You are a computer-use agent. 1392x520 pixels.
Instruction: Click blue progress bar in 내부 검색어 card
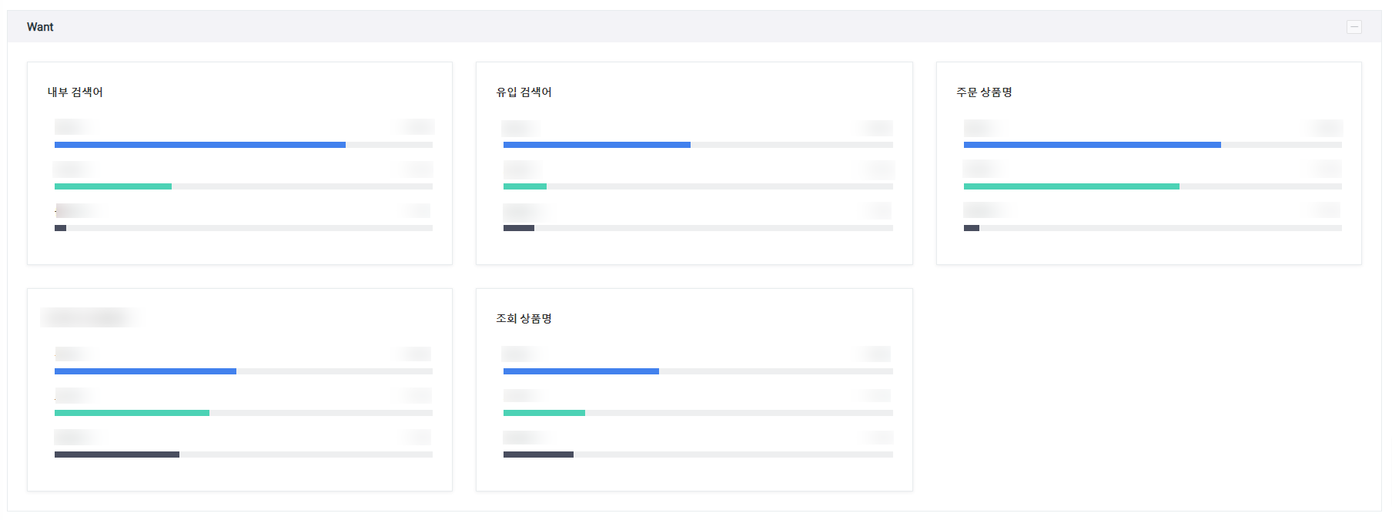[200, 145]
